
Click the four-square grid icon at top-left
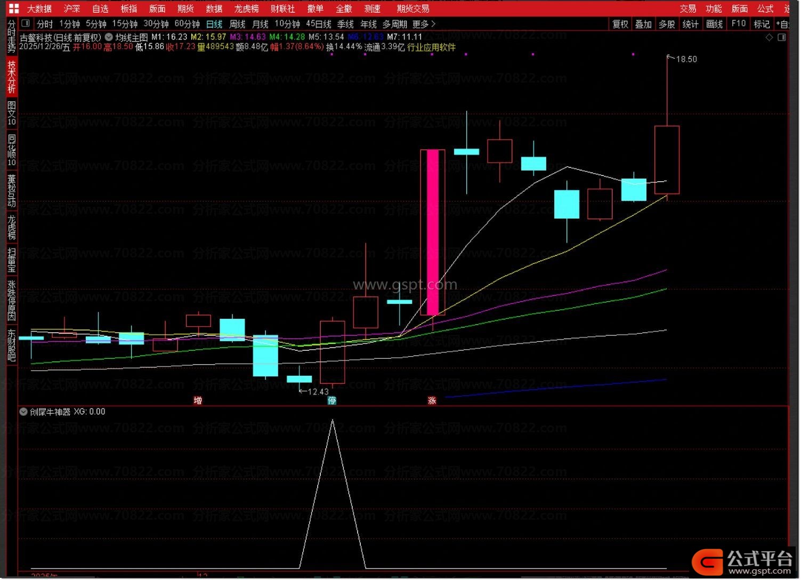[x=14, y=9]
